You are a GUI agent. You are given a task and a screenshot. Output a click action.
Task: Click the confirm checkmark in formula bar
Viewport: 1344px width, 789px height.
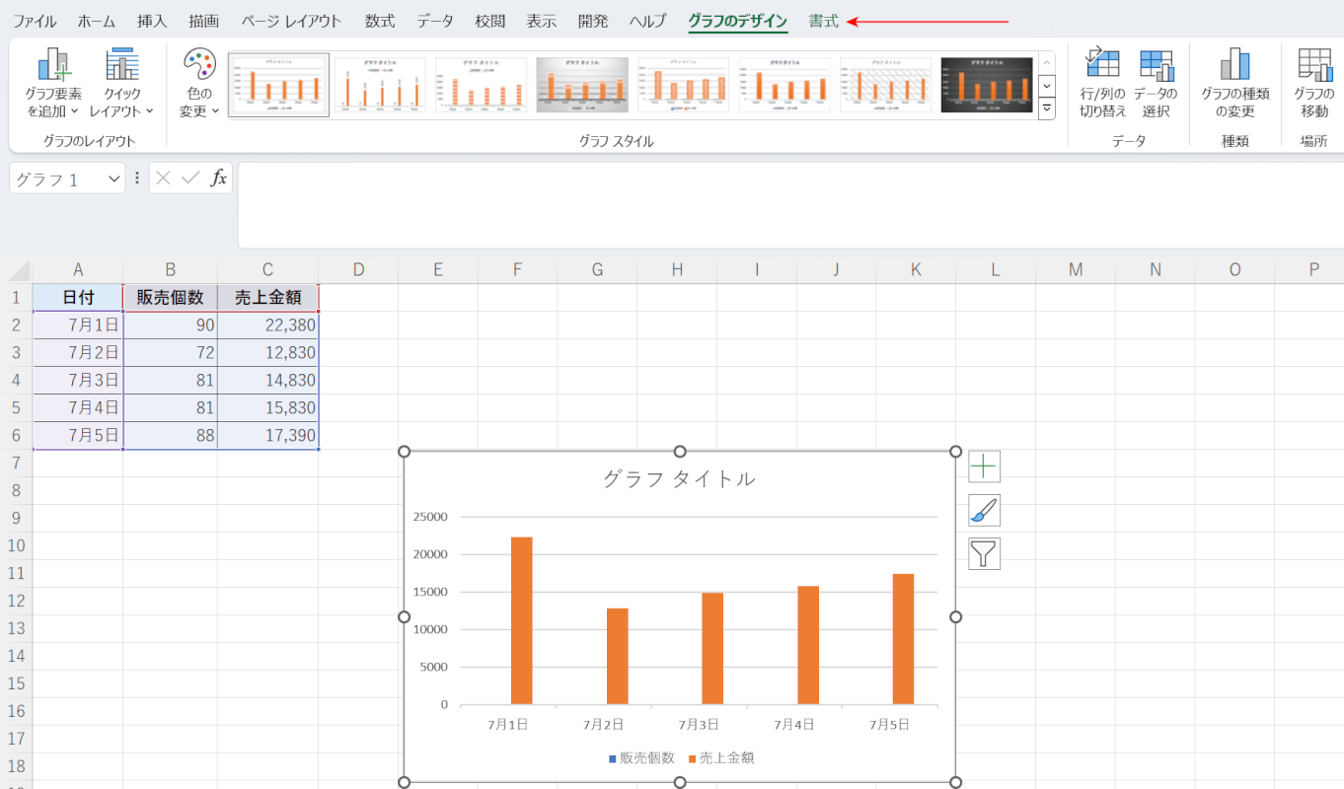coord(191,179)
